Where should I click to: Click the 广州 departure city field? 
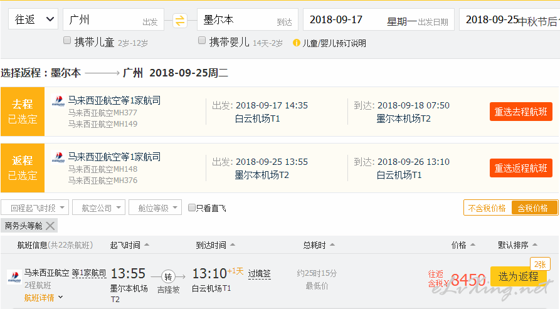point(114,19)
